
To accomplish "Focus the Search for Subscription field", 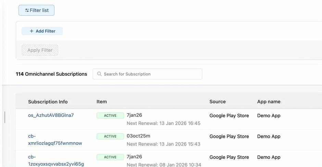I will (151, 74).
